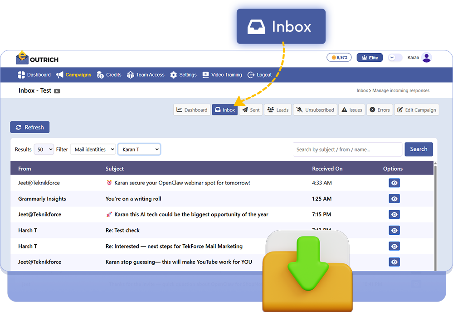
Task: Expand the Karan T dropdown
Action: coord(139,149)
